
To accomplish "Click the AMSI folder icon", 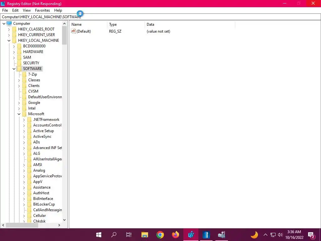I will (29, 164).
